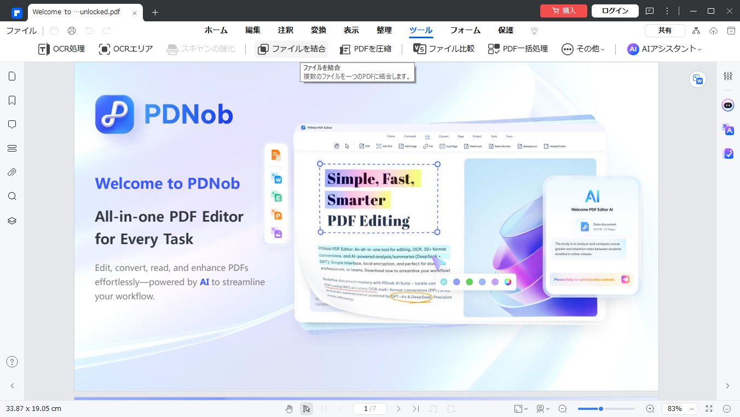Click the print icon
This screenshot has width=740, height=417.
pyautogui.click(x=72, y=31)
